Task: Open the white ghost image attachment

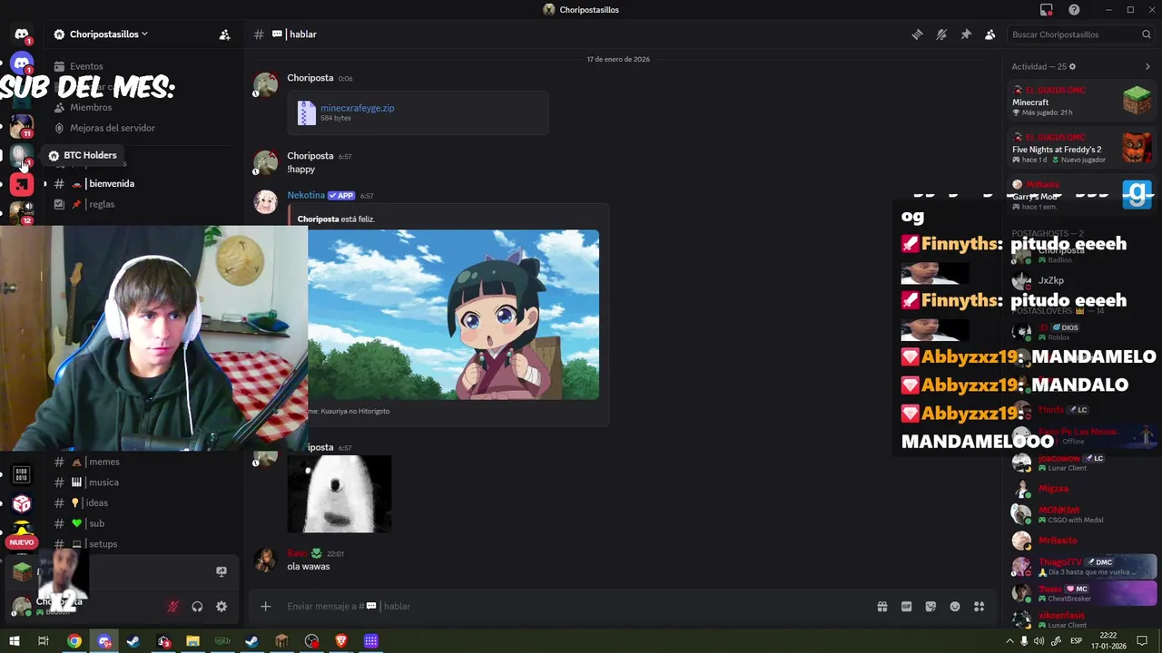Action: point(340,494)
